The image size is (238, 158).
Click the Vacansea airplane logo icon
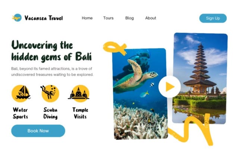[17, 18]
